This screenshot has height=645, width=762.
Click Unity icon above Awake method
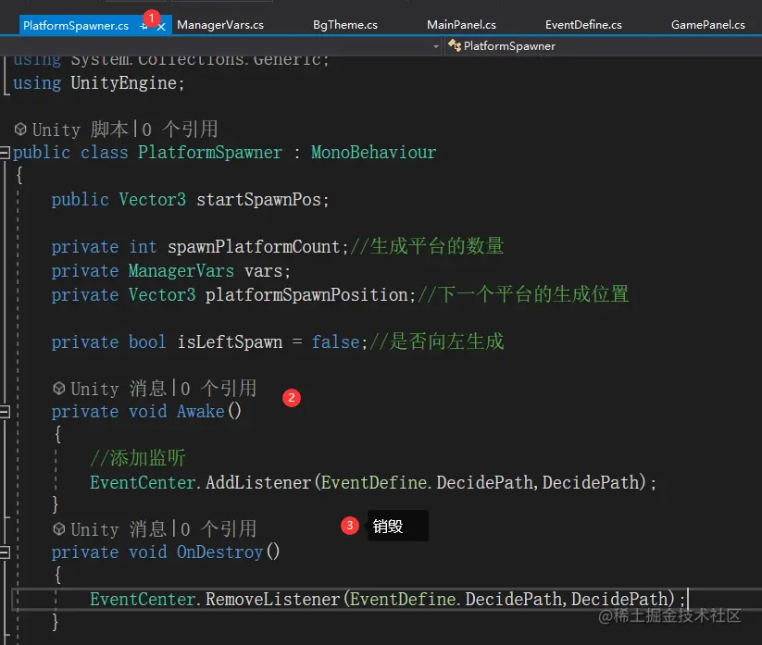pyautogui.click(x=59, y=389)
